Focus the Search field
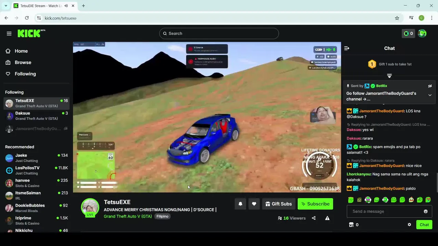The image size is (438, 246). [x=219, y=33]
